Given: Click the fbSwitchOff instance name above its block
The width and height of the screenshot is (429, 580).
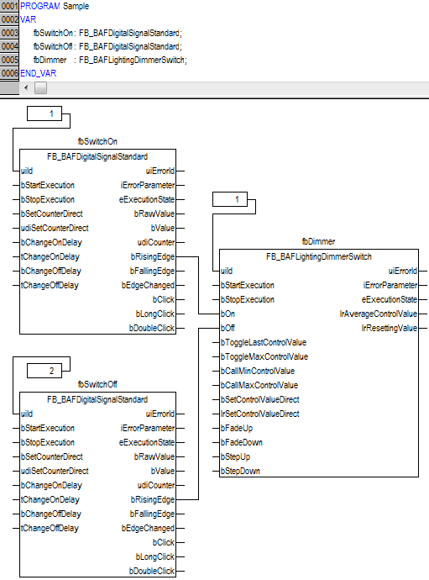Looking at the screenshot, I should click(97, 384).
